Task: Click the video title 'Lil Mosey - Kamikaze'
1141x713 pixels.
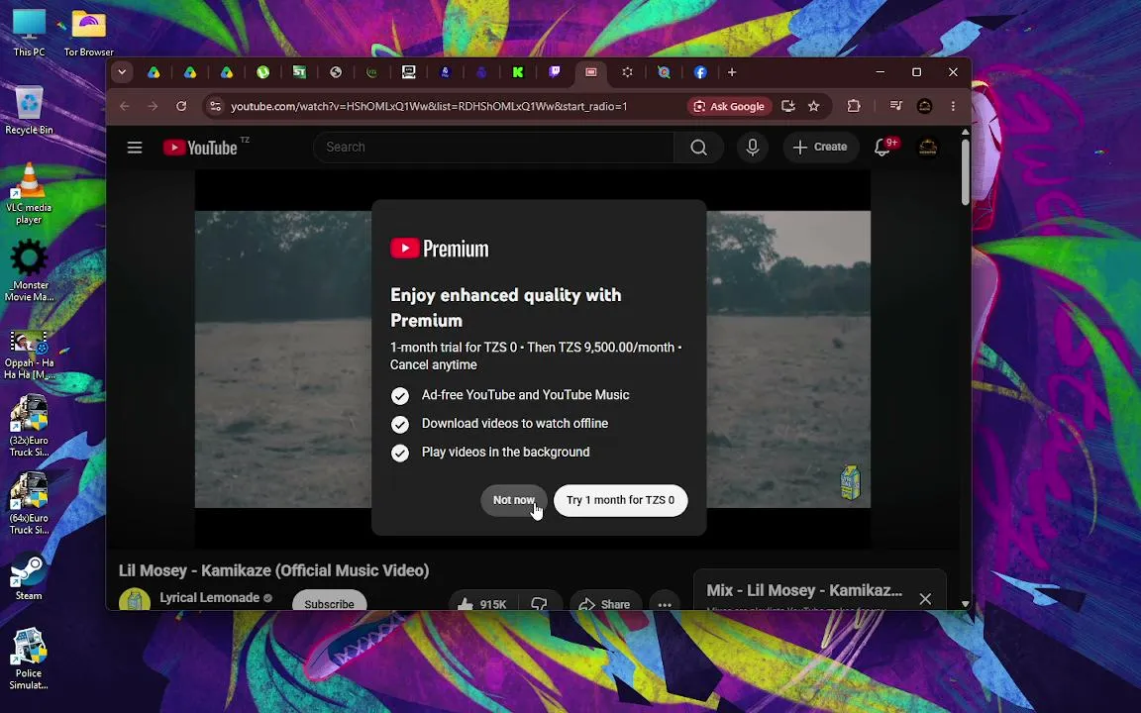Action: 273,570
